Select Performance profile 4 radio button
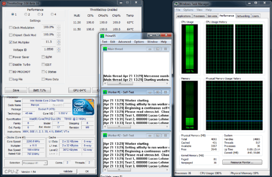The width and height of the screenshot is (272, 177). coord(52,14)
